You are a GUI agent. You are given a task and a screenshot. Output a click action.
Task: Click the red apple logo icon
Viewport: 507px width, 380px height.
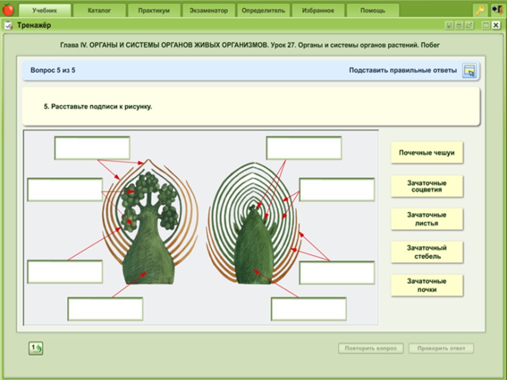(x=8, y=9)
